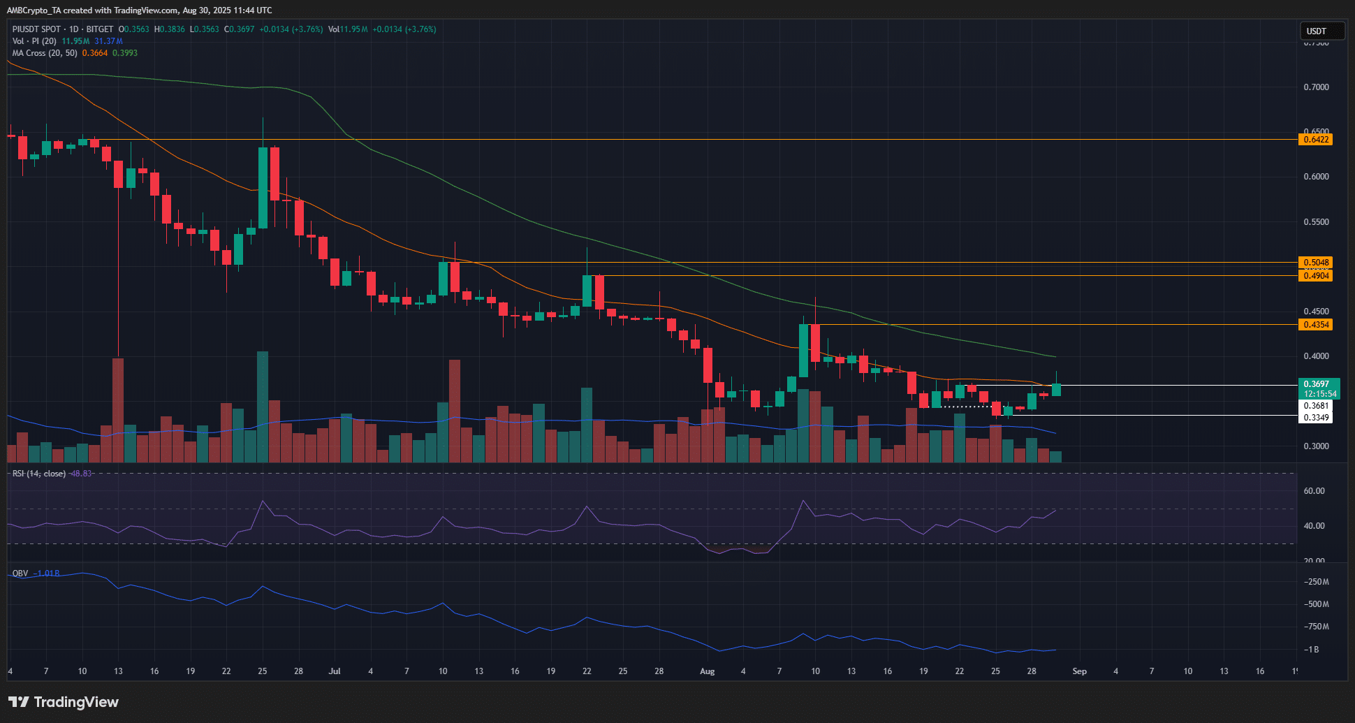Screen dimensions: 1355x723
Task: Click the 0.4354 orange price tag
Action: [x=1316, y=325]
